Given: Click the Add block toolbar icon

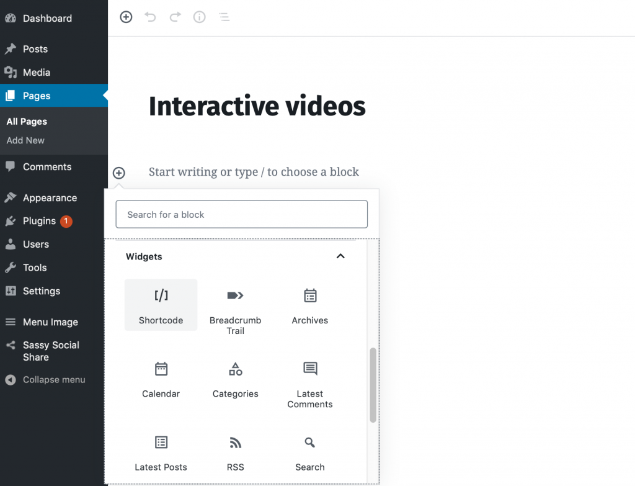Looking at the screenshot, I should [x=126, y=17].
